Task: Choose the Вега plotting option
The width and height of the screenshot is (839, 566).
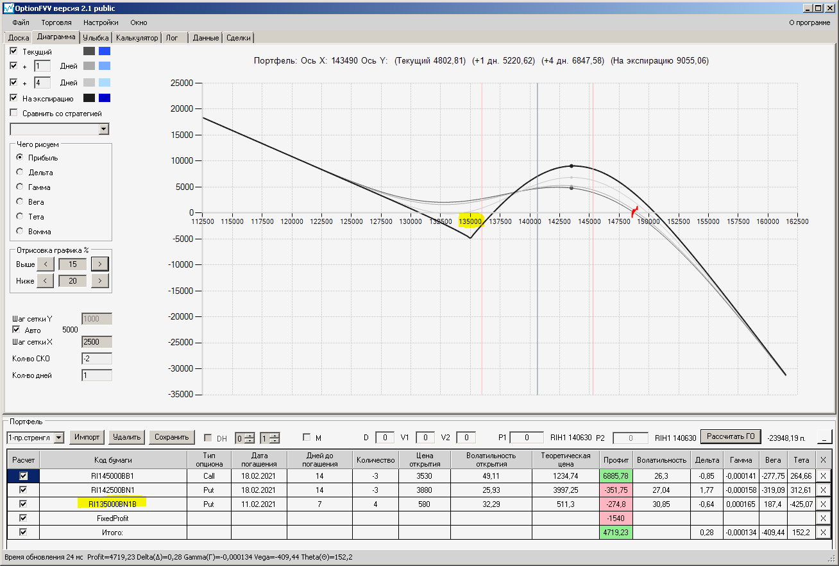Action: coord(20,202)
